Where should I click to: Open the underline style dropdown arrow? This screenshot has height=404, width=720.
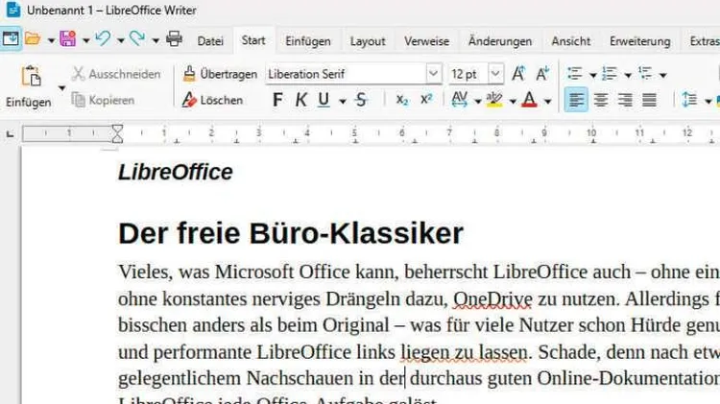click(342, 101)
